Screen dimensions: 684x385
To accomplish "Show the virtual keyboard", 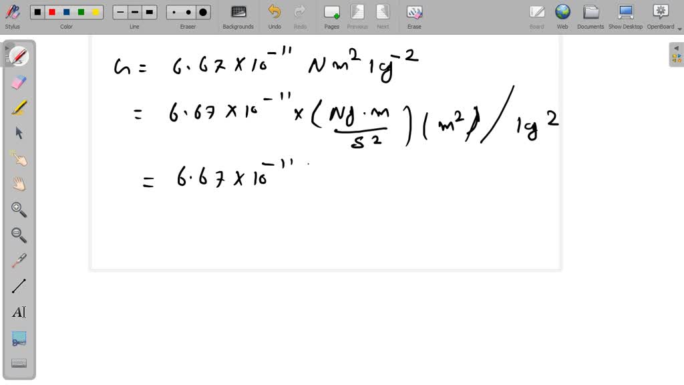I will [x=18, y=362].
